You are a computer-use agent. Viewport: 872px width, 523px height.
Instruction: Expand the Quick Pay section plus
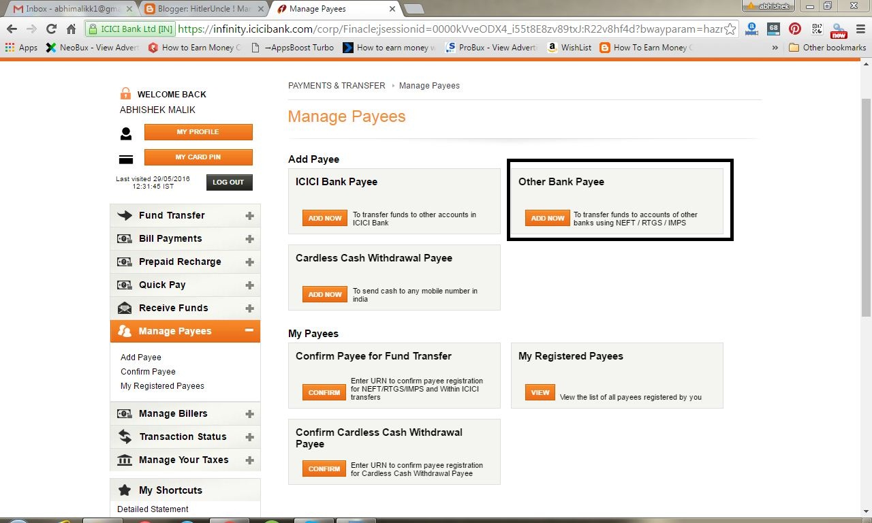[x=249, y=285]
